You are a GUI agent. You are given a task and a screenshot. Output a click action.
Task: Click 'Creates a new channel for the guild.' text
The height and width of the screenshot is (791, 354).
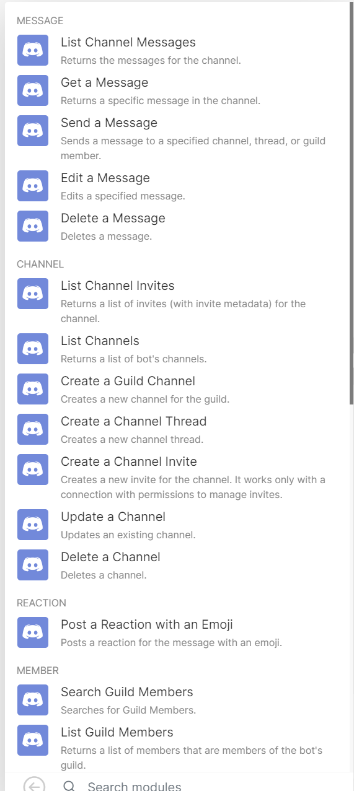click(x=145, y=399)
